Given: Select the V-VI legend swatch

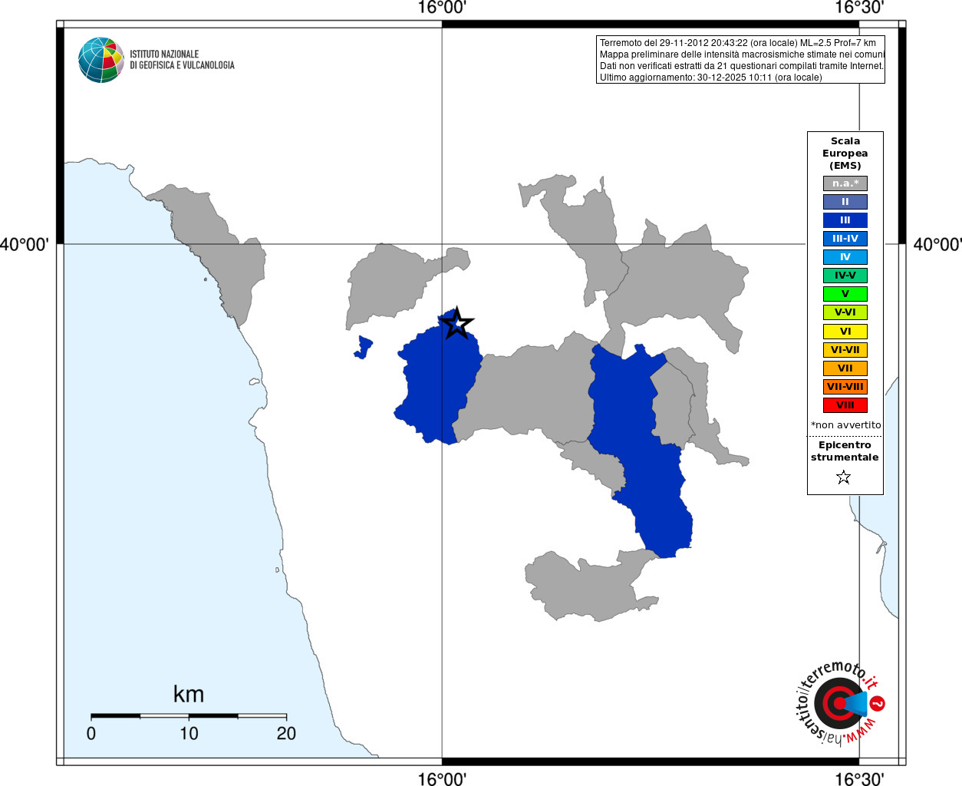Looking at the screenshot, I should pos(845,312).
